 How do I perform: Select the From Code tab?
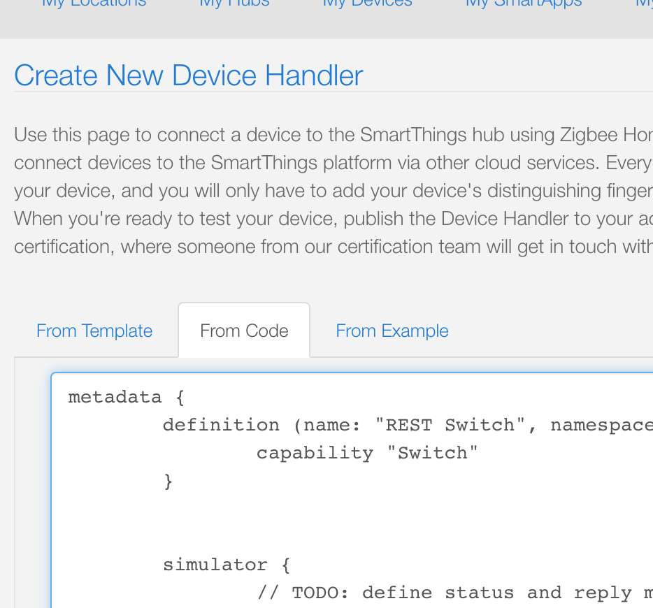click(244, 331)
